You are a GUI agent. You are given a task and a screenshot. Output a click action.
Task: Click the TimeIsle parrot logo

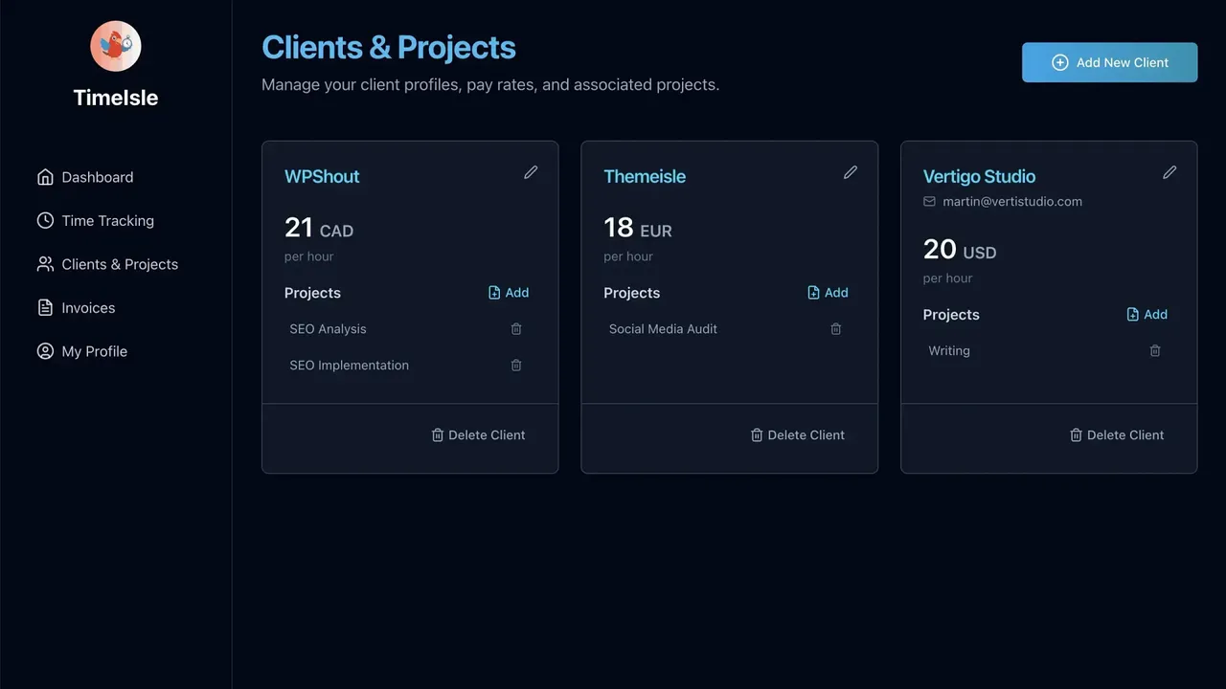(116, 46)
